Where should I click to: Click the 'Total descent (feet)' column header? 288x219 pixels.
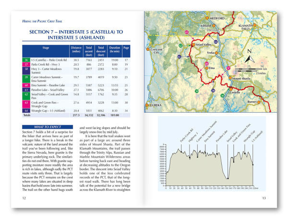(101, 51)
